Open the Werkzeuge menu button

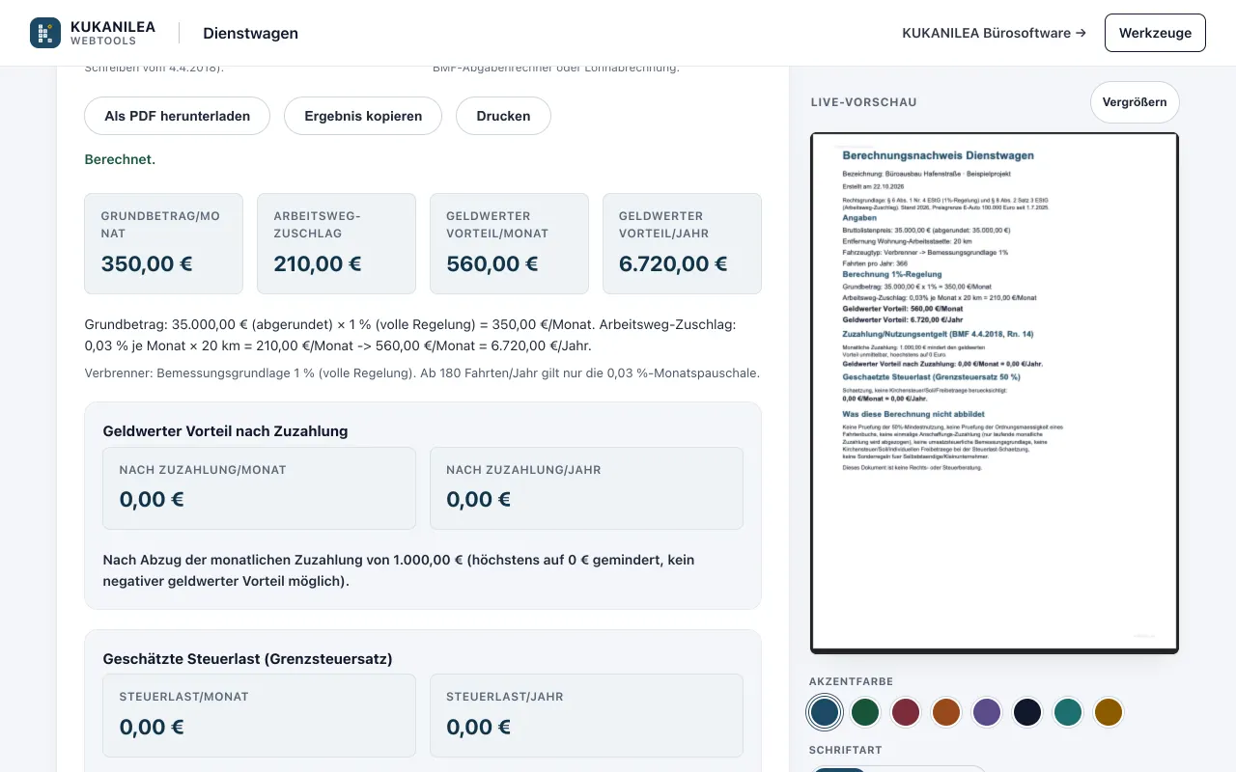click(x=1155, y=33)
